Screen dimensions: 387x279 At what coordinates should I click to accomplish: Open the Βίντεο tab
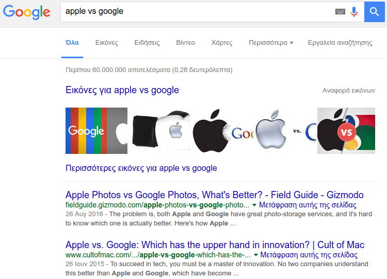click(x=185, y=43)
